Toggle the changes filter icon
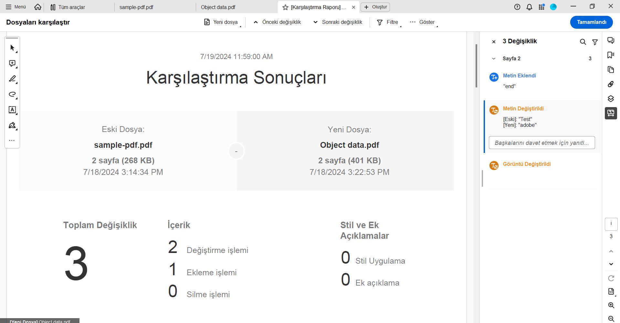 (x=595, y=42)
